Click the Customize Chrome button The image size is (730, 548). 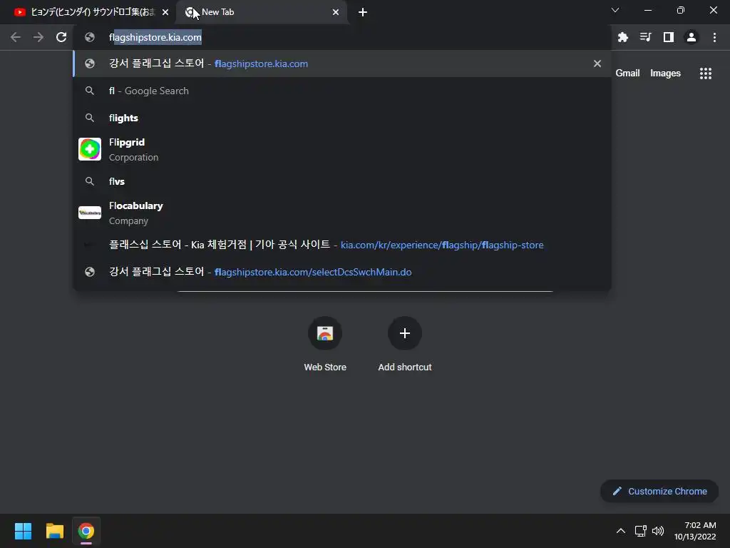(x=659, y=491)
